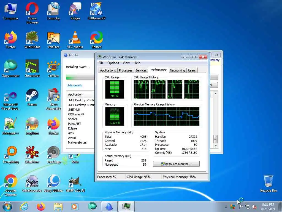
Task: Open the Steam desktop shortcut
Action: point(32,97)
